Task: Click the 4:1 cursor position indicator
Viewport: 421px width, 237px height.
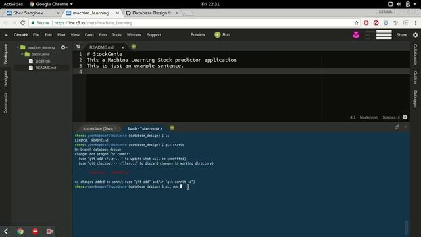Action: pyautogui.click(x=353, y=117)
